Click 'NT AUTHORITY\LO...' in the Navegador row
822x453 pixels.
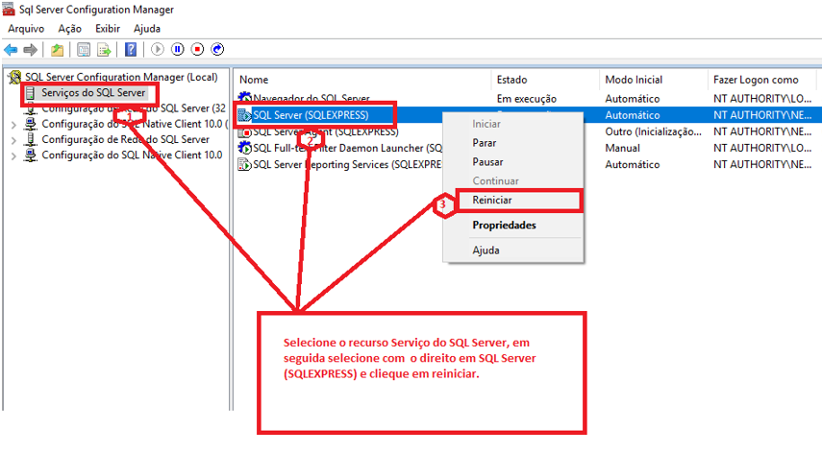click(762, 99)
